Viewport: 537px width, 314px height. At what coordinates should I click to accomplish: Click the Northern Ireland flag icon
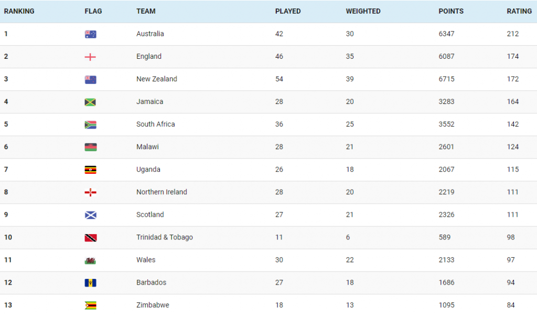(90, 192)
